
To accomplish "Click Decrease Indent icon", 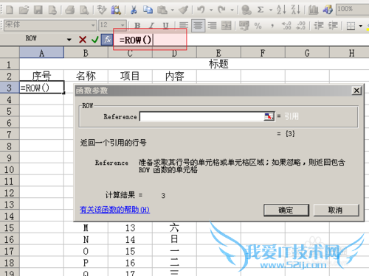I will coord(319,26).
